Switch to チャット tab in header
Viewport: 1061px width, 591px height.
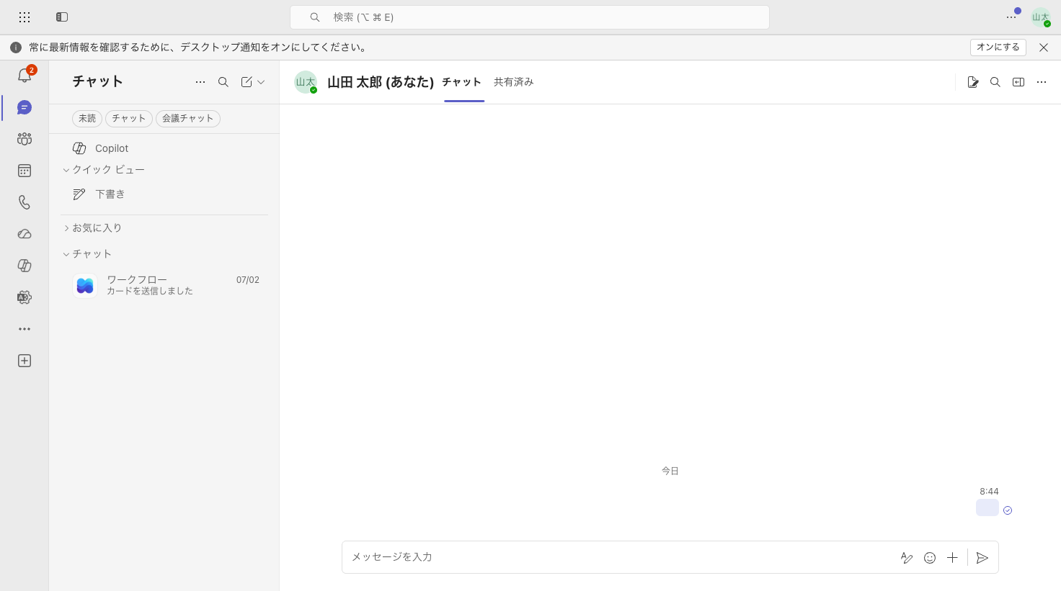462,82
